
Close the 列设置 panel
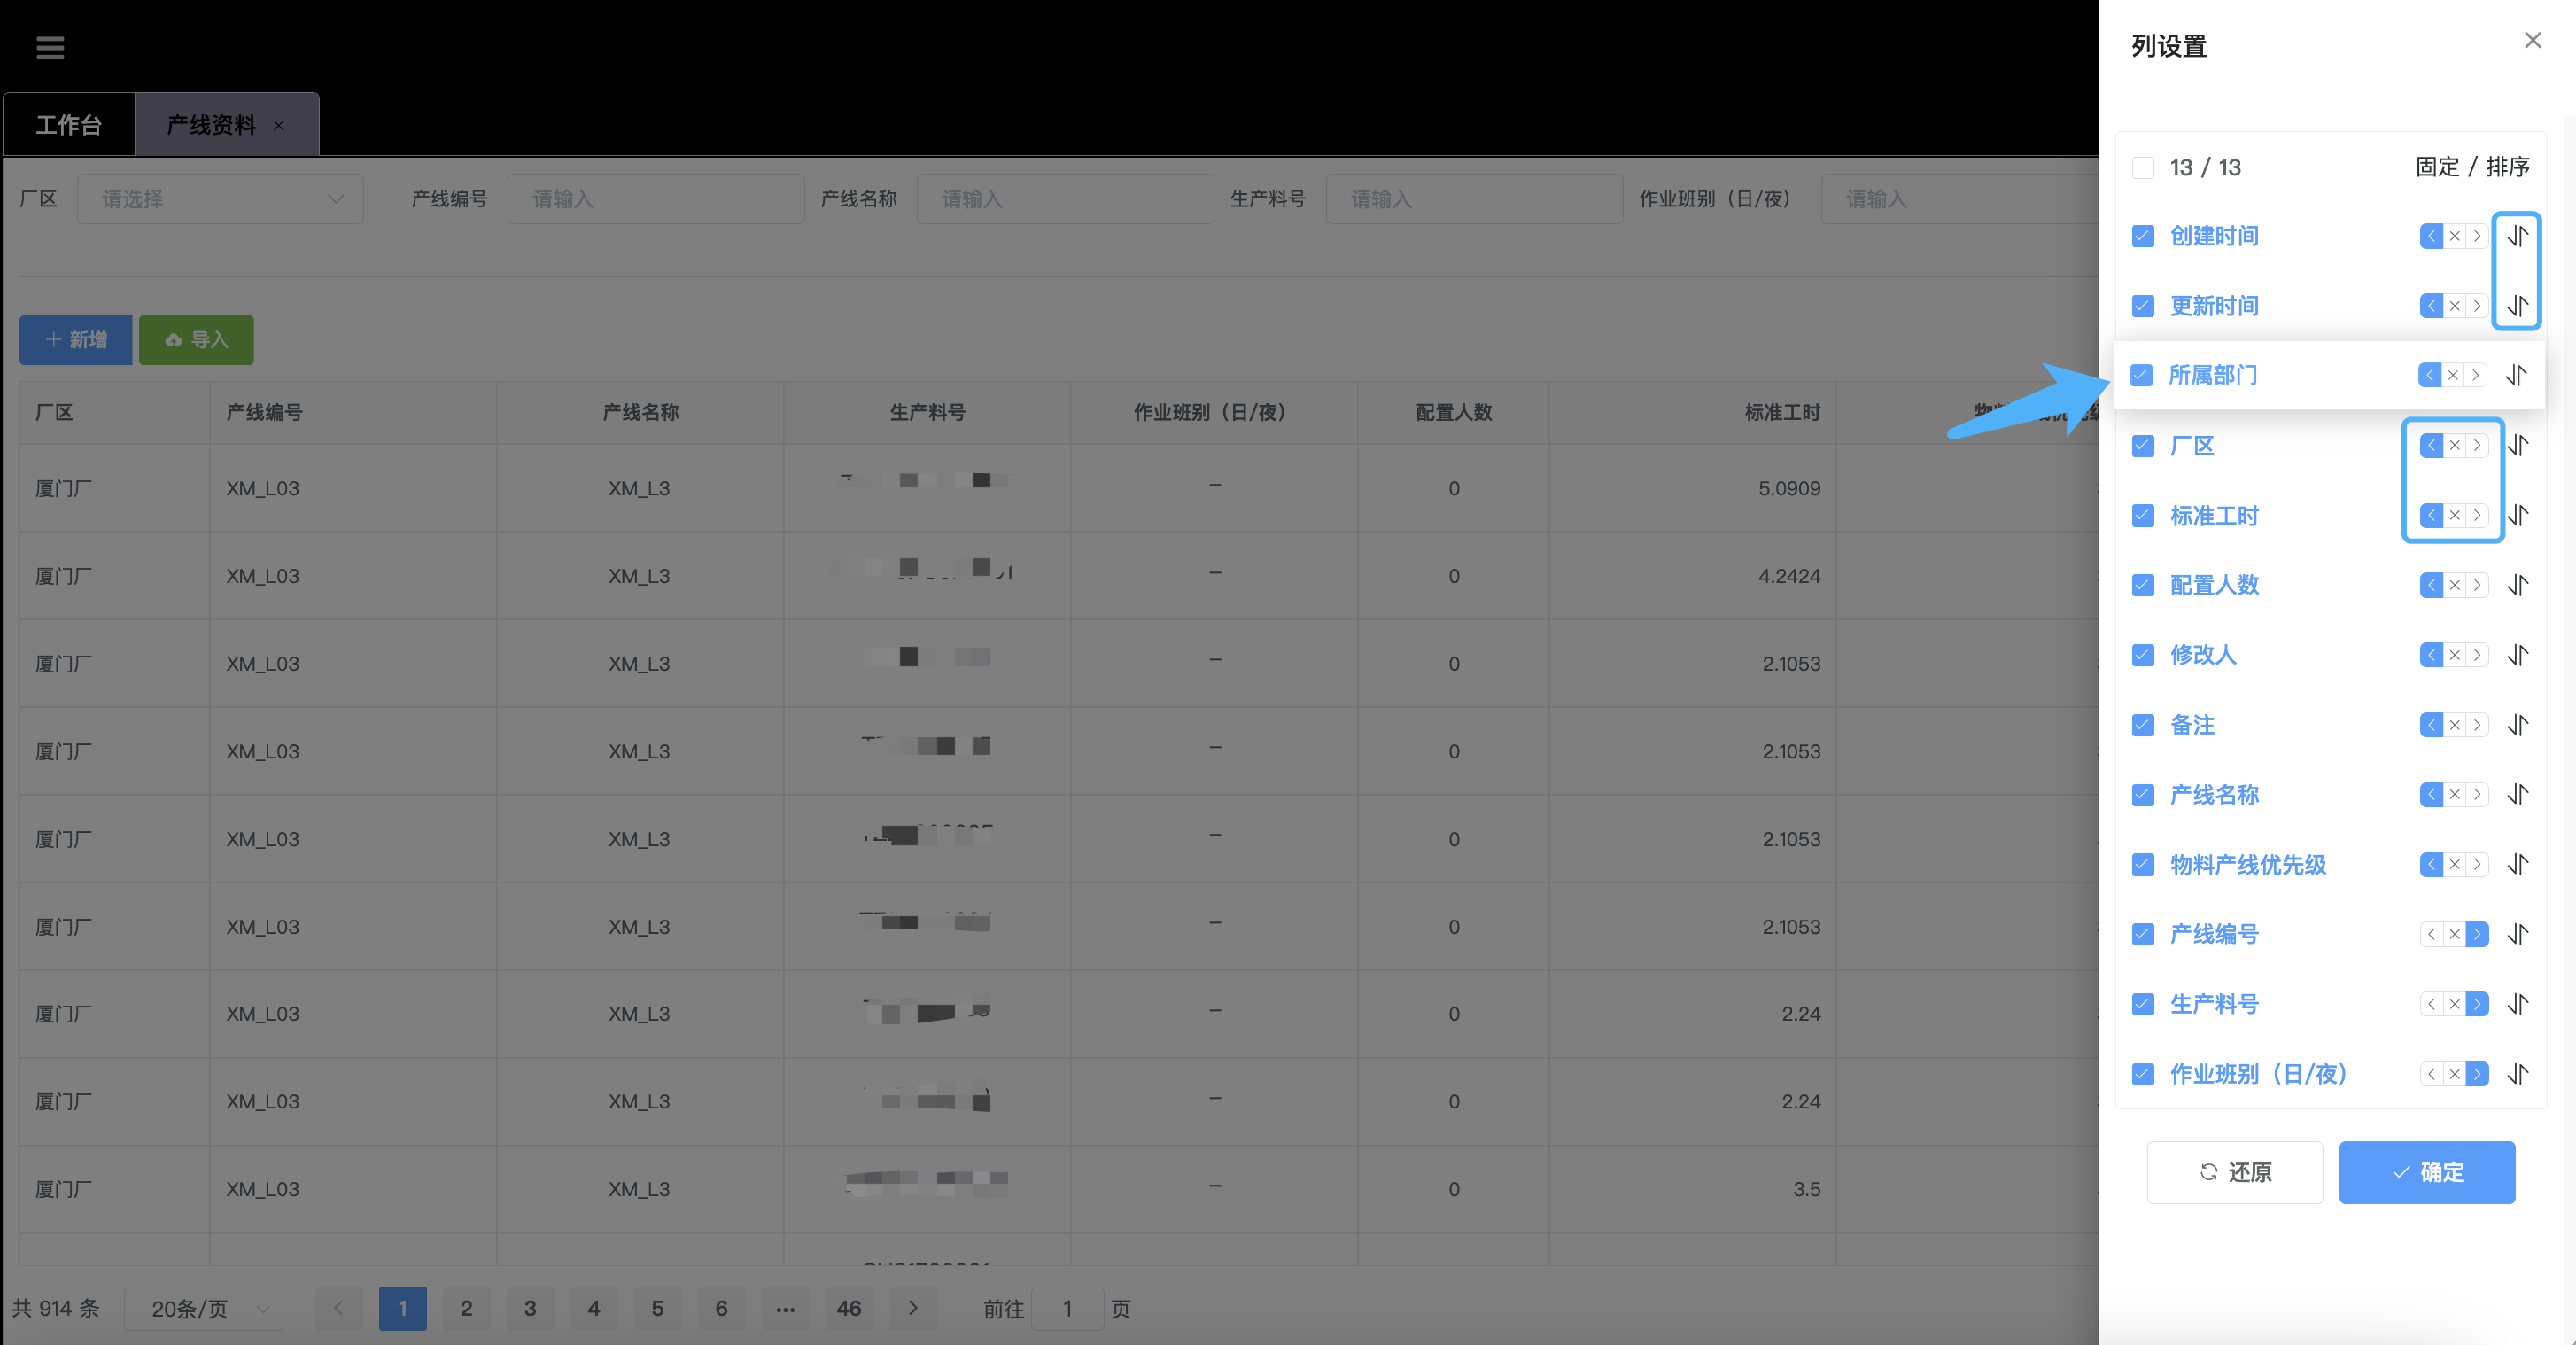(2532, 41)
